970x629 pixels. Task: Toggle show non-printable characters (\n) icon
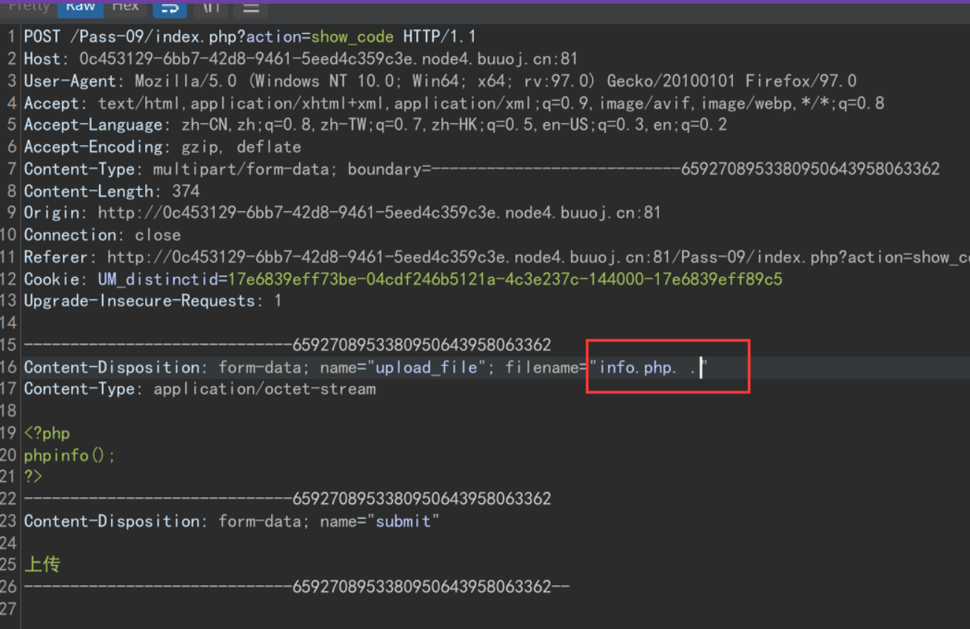tap(210, 8)
